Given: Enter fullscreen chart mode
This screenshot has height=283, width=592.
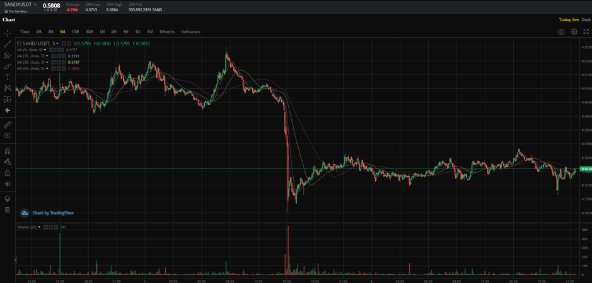Looking at the screenshot, I should (x=586, y=32).
